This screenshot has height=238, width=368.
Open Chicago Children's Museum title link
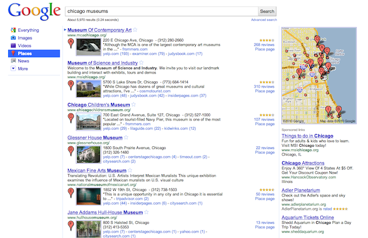(99, 105)
